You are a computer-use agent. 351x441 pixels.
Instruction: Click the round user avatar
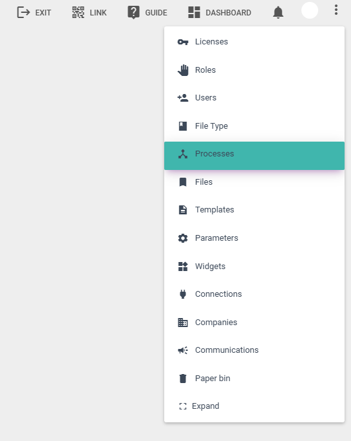coord(310,10)
